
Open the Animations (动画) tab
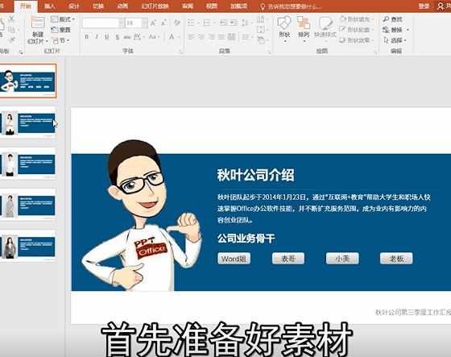(x=122, y=6)
